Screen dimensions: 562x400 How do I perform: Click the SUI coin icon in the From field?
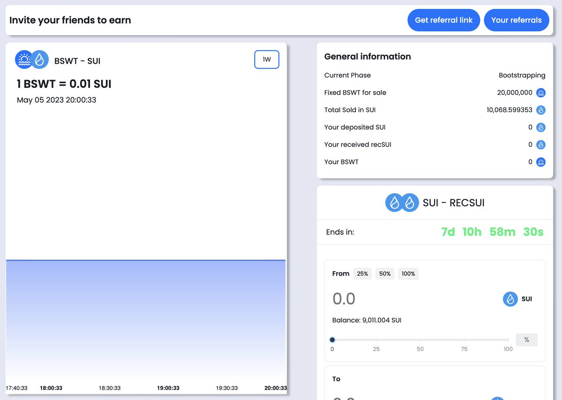coord(510,299)
